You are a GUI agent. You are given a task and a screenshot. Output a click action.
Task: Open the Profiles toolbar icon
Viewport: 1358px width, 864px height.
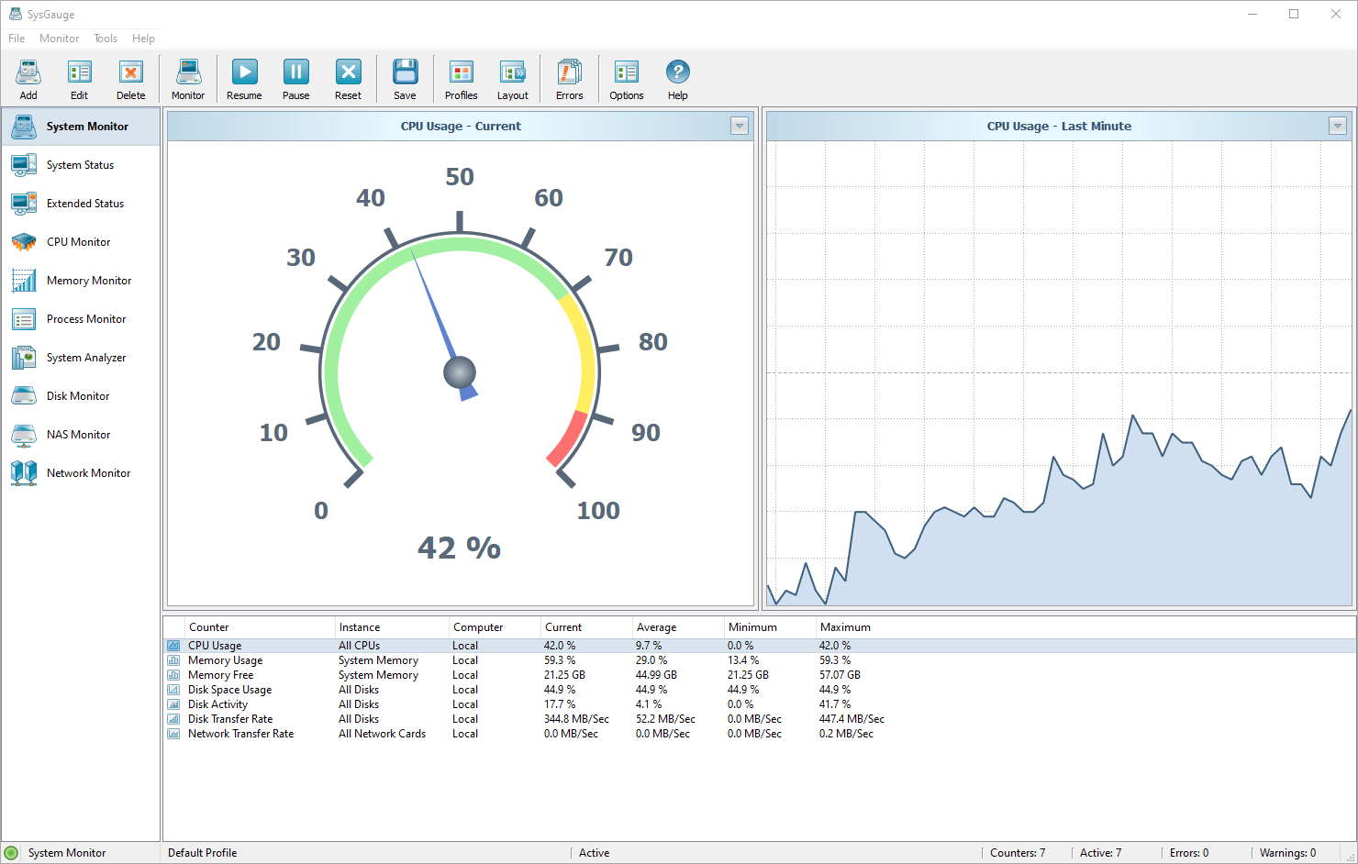tap(461, 79)
